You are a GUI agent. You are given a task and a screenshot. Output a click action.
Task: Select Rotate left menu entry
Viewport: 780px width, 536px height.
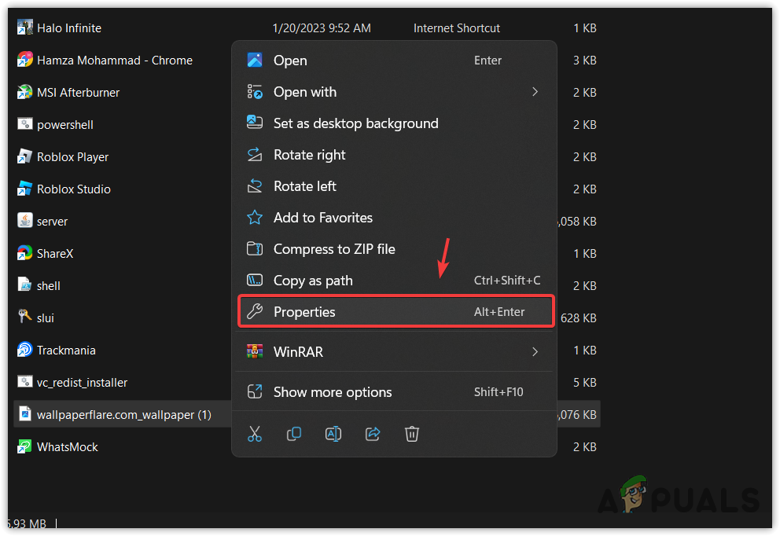click(395, 186)
